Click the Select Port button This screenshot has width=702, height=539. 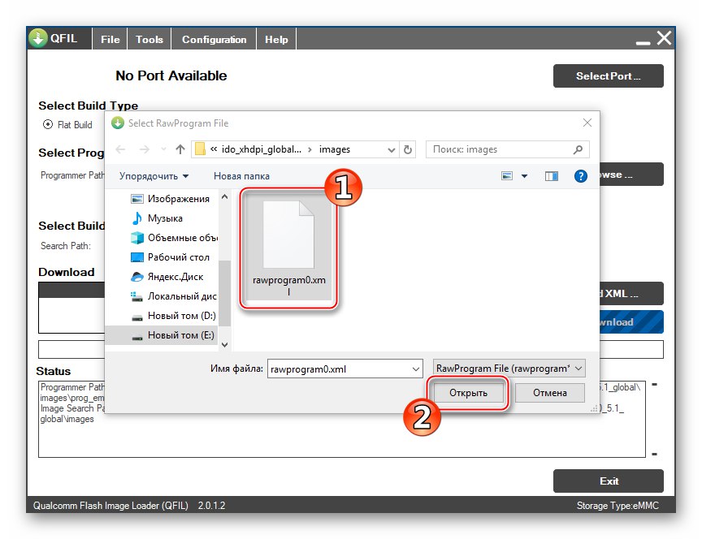pyautogui.click(x=608, y=76)
